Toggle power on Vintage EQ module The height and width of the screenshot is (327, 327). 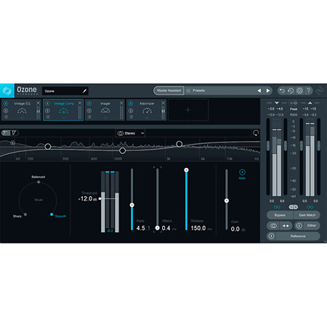coord(6,103)
